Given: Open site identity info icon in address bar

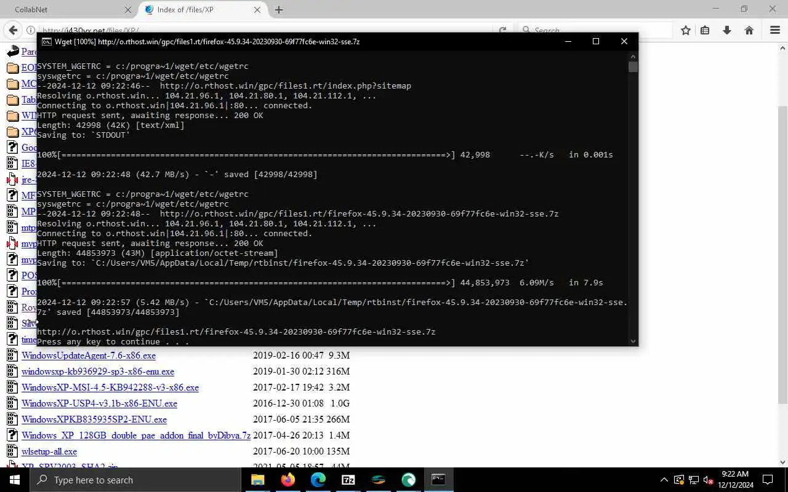Looking at the screenshot, I should point(31,30).
